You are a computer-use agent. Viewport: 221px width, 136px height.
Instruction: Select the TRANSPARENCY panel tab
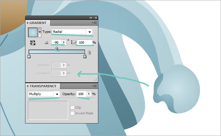43,86
